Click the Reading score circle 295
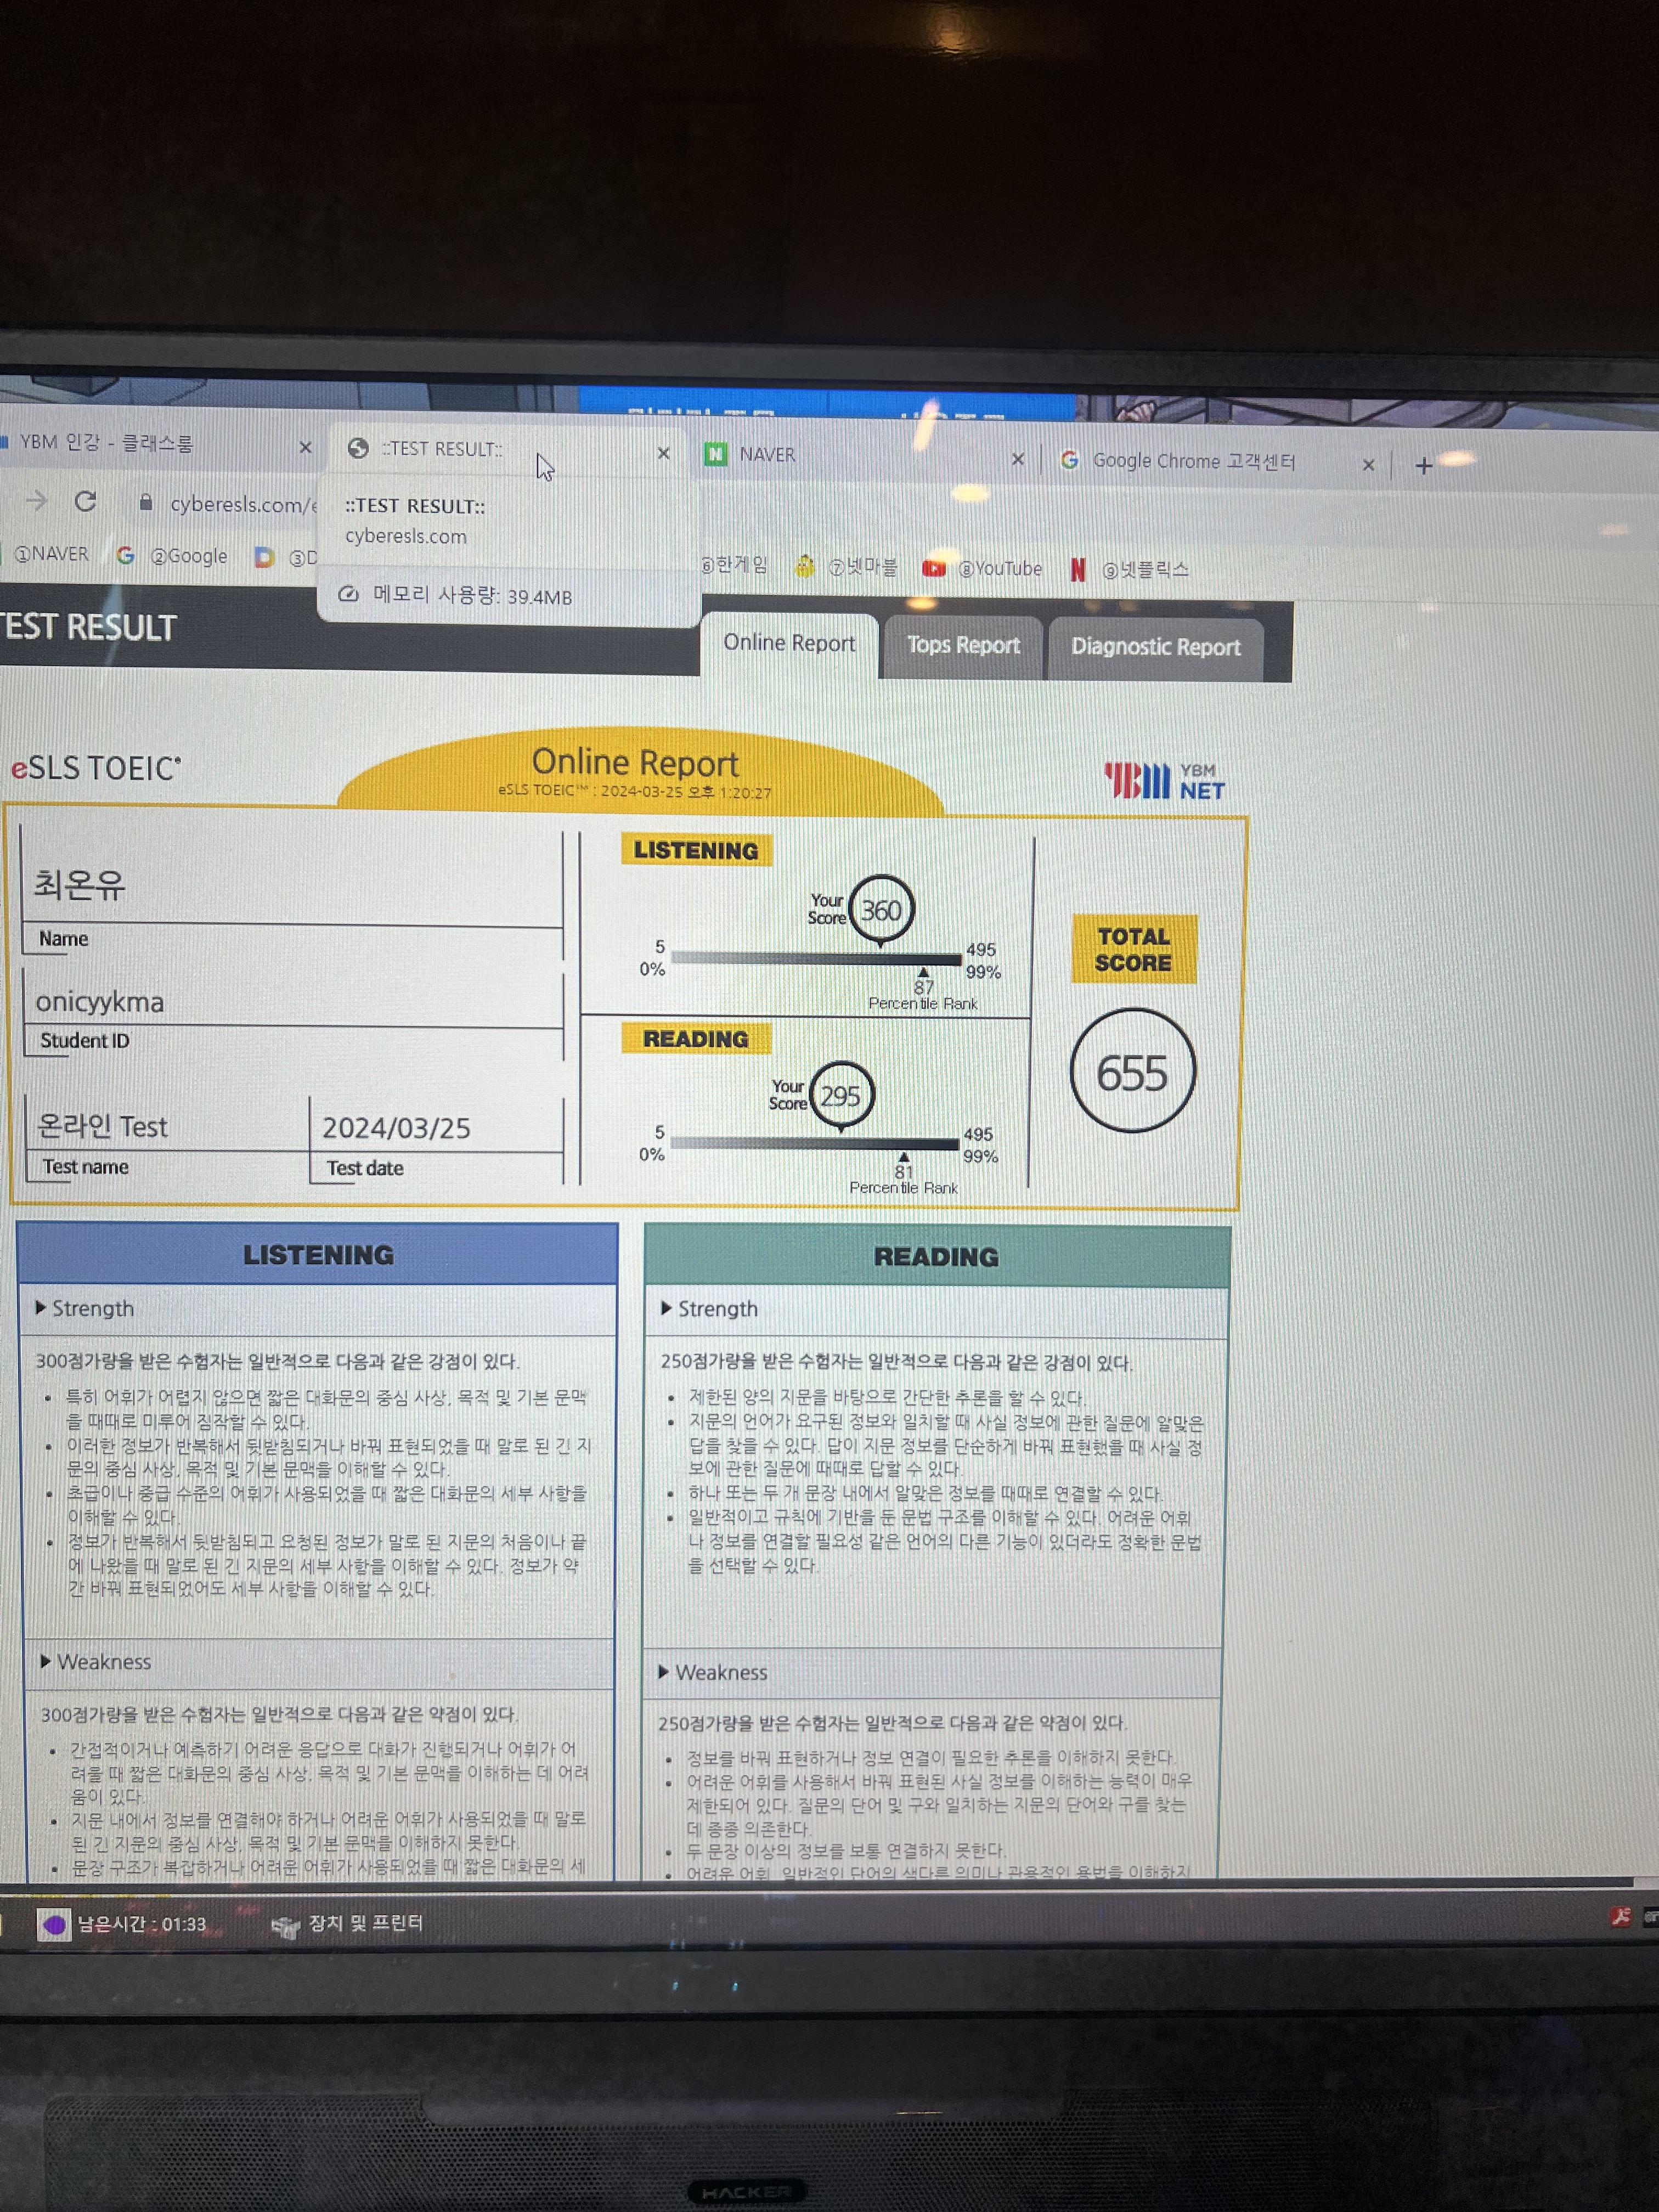Viewport: 1659px width, 2212px height. [841, 1096]
